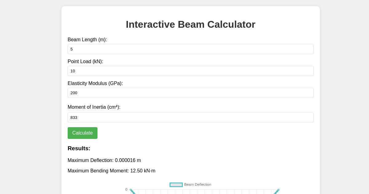The image size is (369, 194).
Task: Select the value 833 in Moment of Inertia
Action: coord(74,117)
